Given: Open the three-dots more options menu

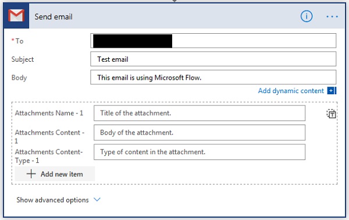Looking at the screenshot, I should pyautogui.click(x=332, y=16).
